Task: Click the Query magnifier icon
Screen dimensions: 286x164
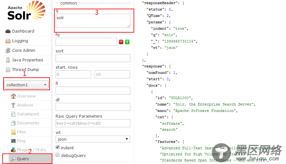Action: point(13,159)
